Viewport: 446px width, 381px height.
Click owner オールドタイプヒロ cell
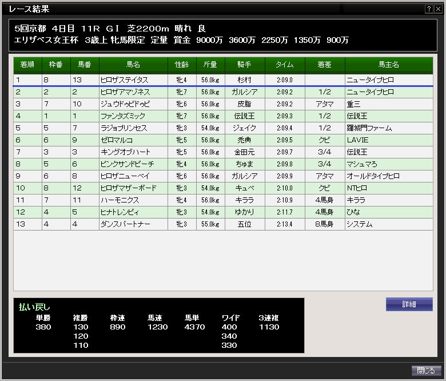389,176
